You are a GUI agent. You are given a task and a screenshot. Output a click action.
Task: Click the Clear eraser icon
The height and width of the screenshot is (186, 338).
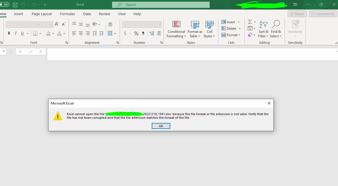pos(250,35)
